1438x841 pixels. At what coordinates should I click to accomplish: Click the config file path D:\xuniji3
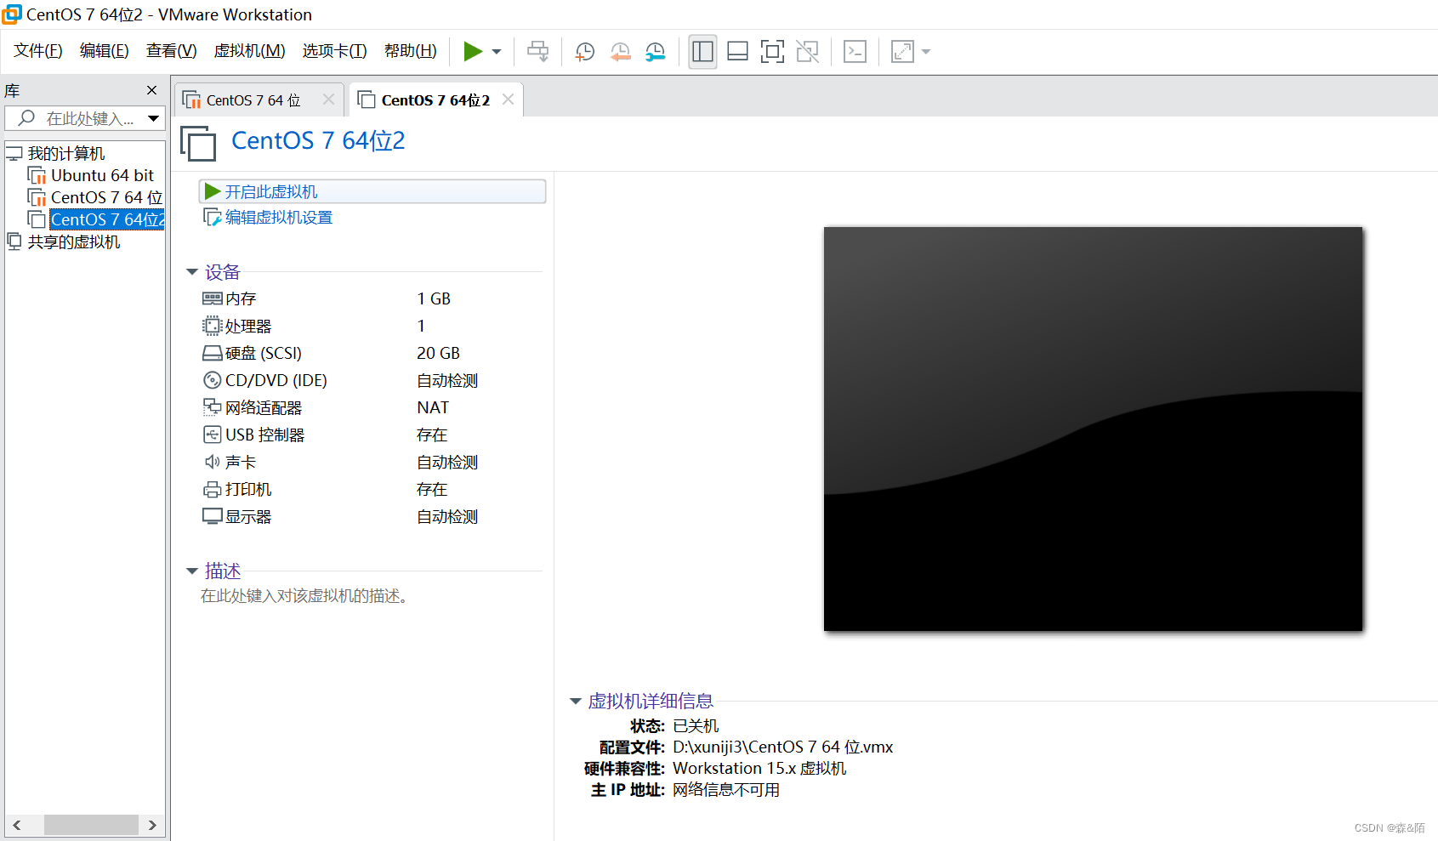click(x=782, y=747)
